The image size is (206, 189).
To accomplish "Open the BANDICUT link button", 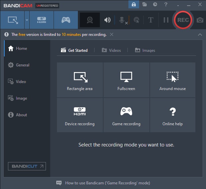I will (x=27, y=166).
